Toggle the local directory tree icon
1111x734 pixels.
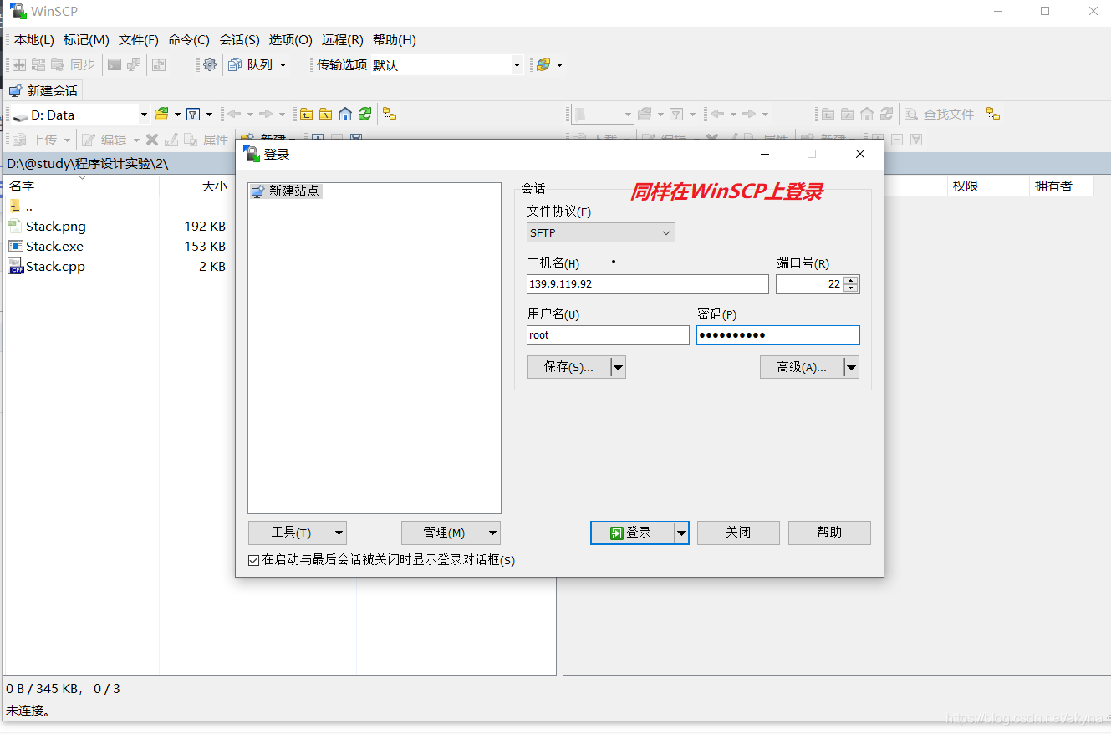(x=390, y=114)
